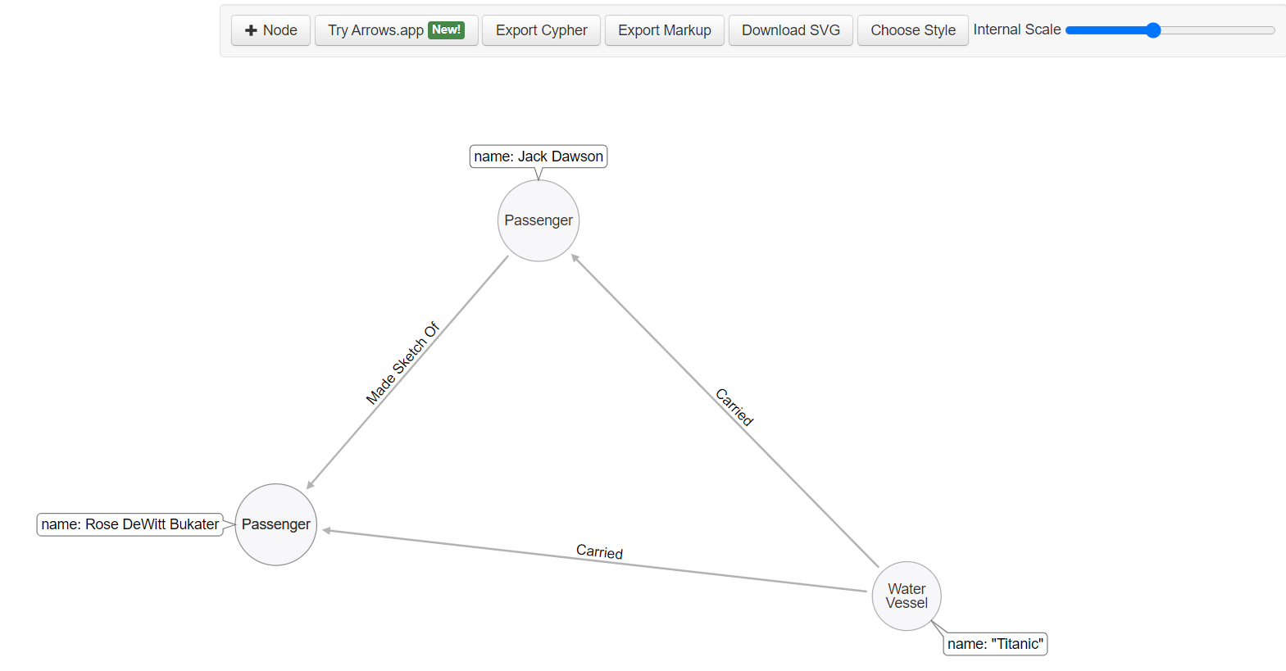Click Export Cypher button
The height and width of the screenshot is (671, 1286).
point(541,30)
